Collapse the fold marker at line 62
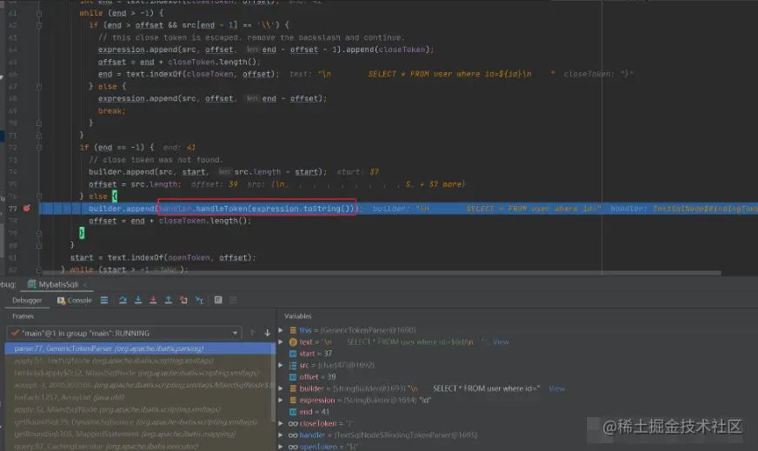 point(39,25)
